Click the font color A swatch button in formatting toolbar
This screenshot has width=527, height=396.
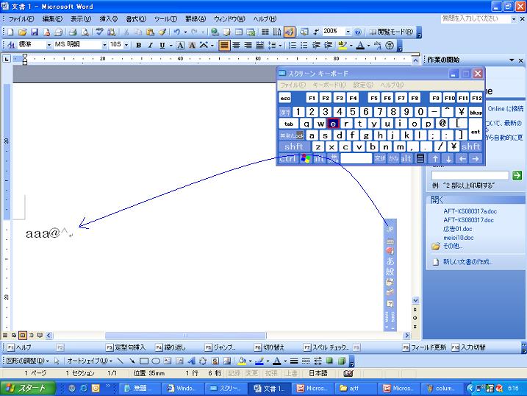[x=360, y=45]
